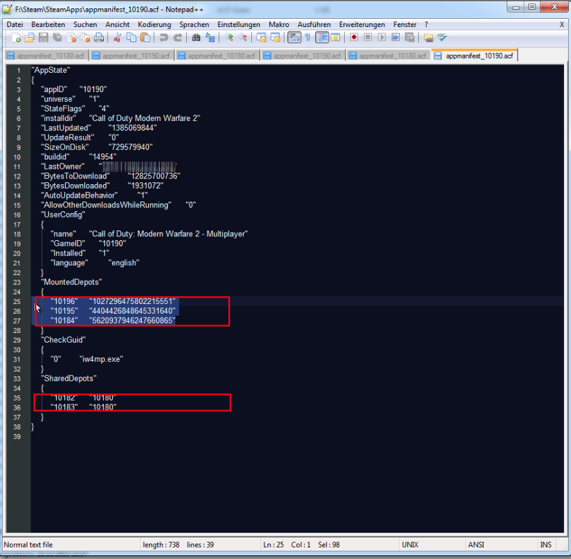The width and height of the screenshot is (571, 559).
Task: Click the "AppState" line
Action: [51, 70]
